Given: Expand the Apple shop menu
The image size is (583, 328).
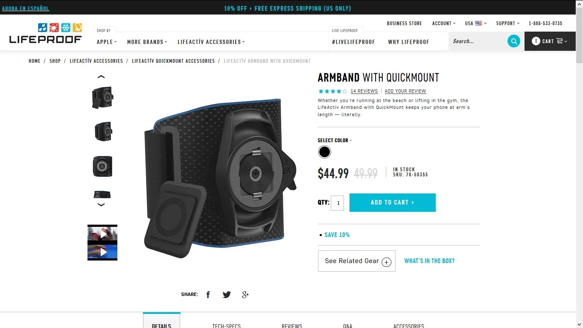Looking at the screenshot, I should (x=107, y=42).
